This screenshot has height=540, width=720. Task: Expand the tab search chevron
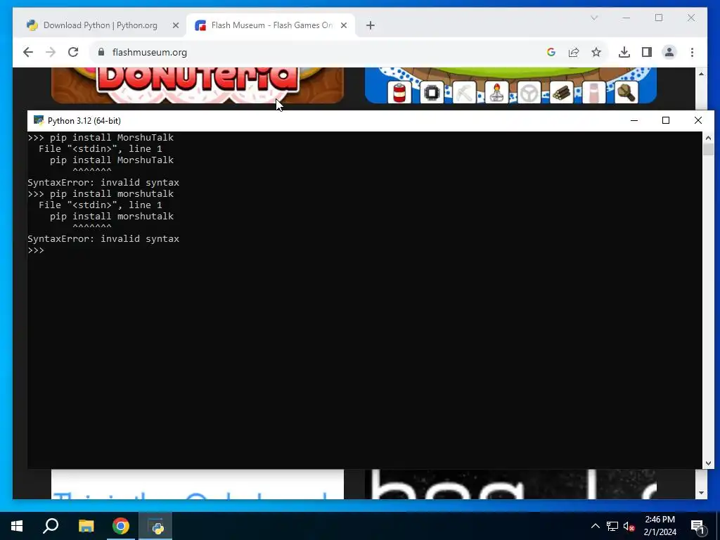click(593, 18)
